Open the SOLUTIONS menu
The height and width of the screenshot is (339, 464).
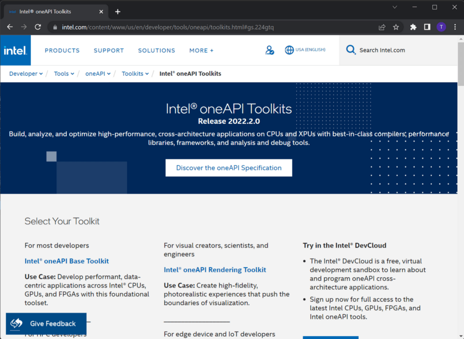click(156, 50)
